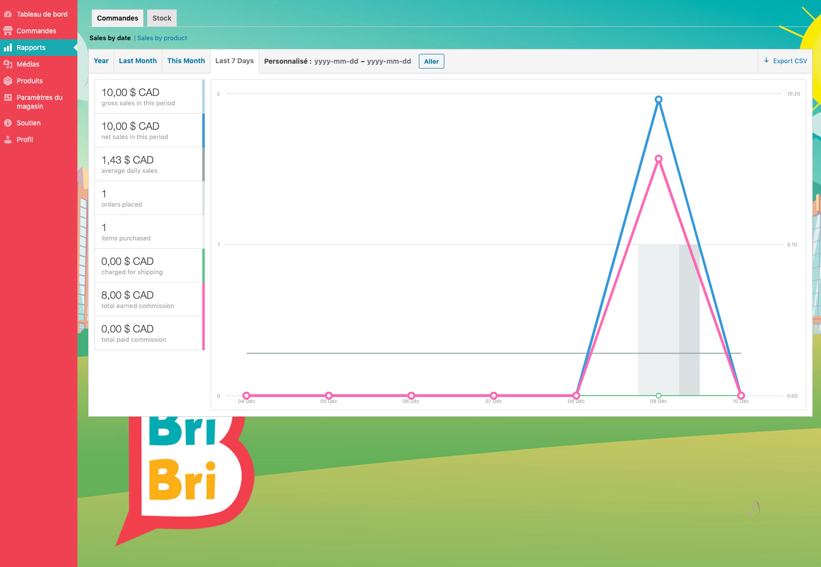Screen dimensions: 821x567
Task: Click the blue peak data point on 09 Déc
Action: 659,99
